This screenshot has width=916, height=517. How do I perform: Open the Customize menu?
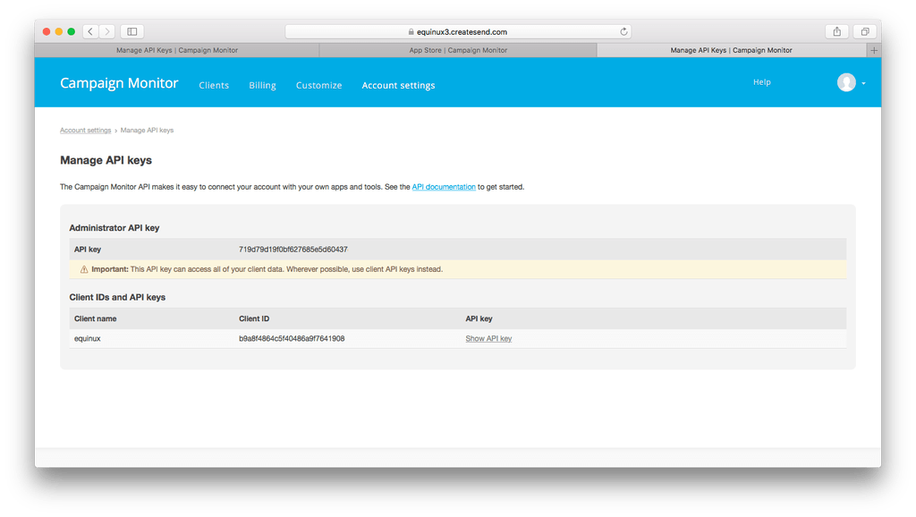[319, 85]
